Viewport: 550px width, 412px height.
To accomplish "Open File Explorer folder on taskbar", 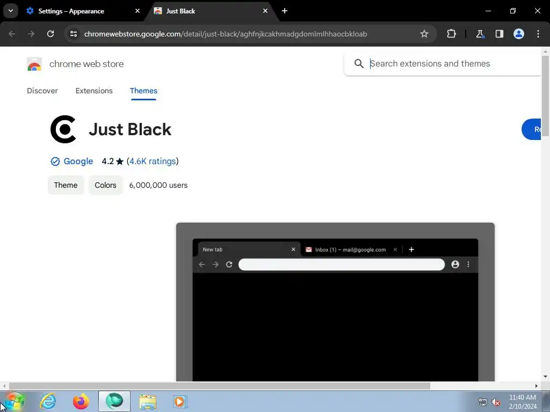I will (148, 401).
